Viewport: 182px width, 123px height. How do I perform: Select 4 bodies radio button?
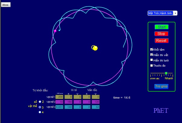coord(40,112)
